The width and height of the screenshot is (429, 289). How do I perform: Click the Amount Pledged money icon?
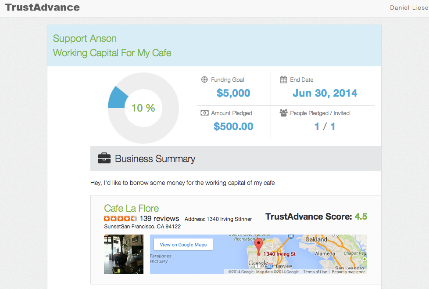coord(204,113)
